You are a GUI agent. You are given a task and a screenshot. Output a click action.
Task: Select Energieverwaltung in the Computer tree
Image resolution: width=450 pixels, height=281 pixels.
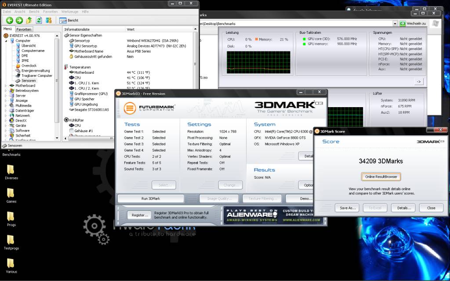[x=36, y=71]
